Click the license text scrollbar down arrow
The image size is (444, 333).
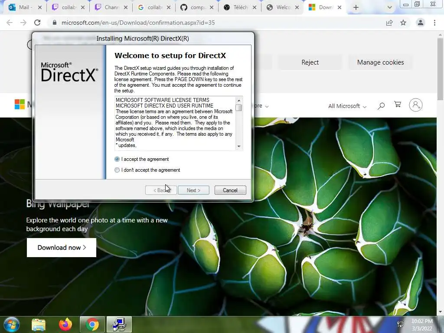(239, 147)
